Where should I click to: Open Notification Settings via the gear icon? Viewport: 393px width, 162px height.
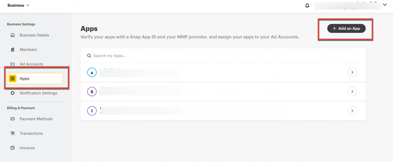tap(13, 93)
